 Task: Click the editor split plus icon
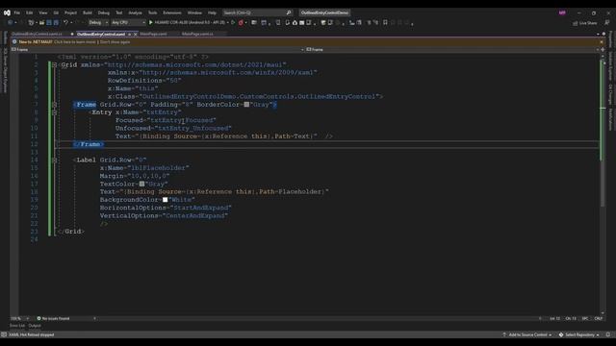pyautogui.click(x=603, y=49)
